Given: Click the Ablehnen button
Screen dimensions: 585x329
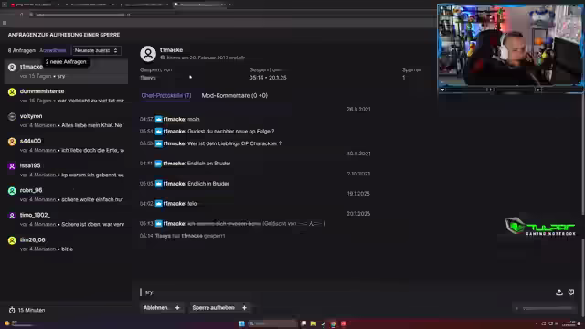Looking at the screenshot, I should [x=156, y=308].
